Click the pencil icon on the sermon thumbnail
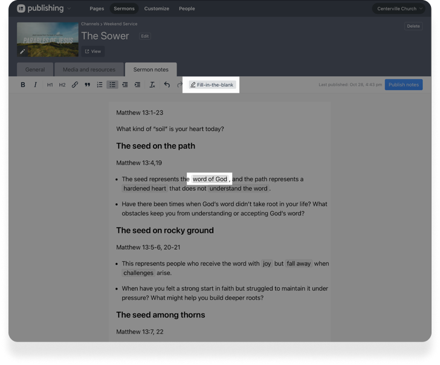This screenshot has width=440, height=365. coord(22,51)
